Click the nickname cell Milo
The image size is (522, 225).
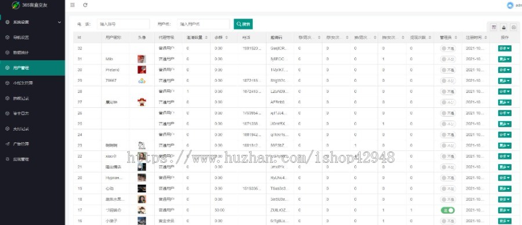coord(109,59)
